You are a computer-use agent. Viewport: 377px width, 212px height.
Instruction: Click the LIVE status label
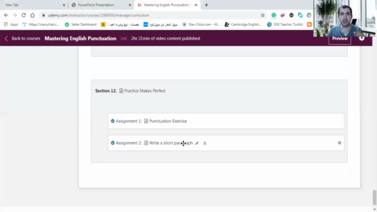124,39
